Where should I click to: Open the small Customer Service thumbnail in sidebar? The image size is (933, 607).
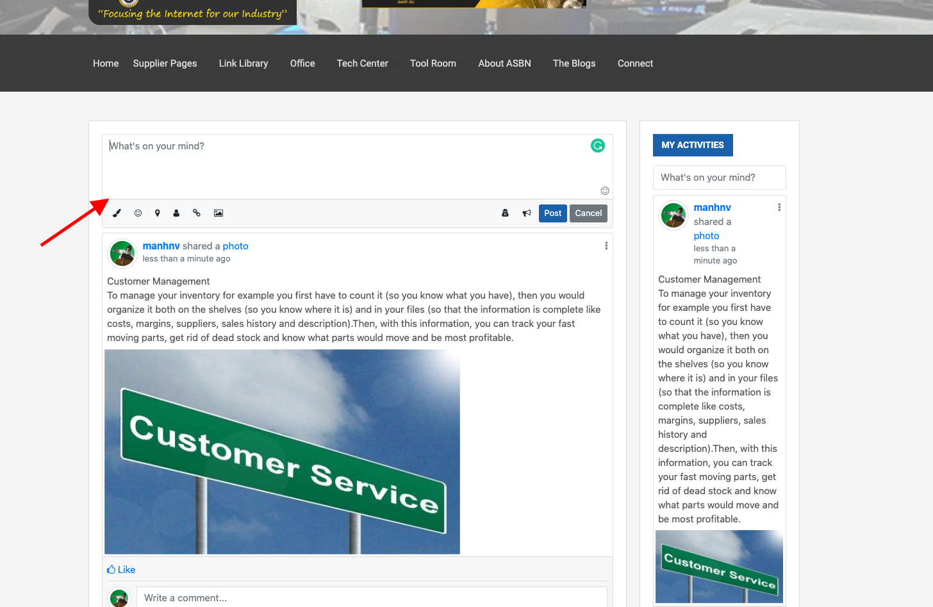[x=719, y=567]
